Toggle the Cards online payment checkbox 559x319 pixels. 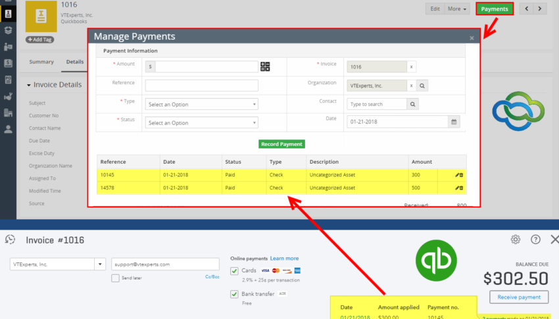pos(234,271)
